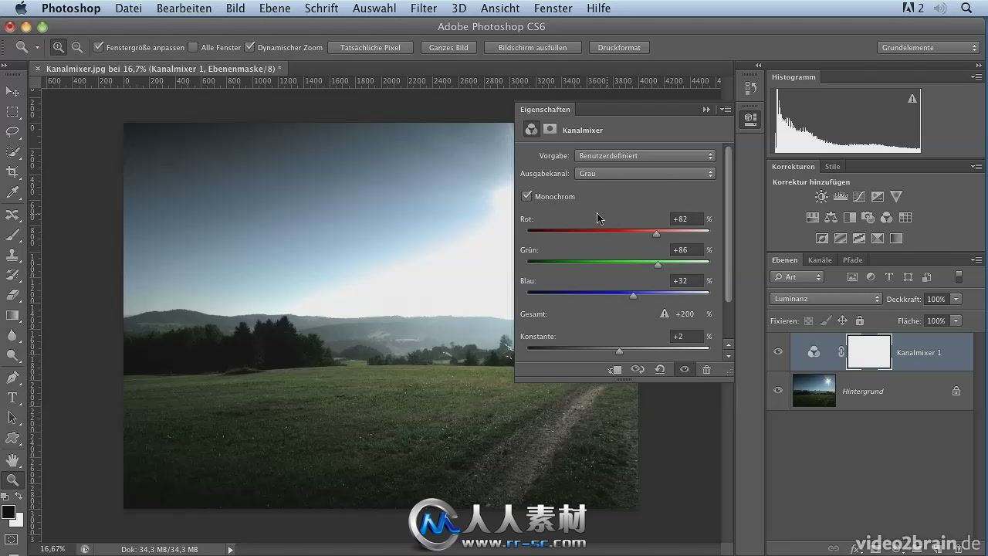Select the Quick Selection tool
Image resolution: width=988 pixels, height=556 pixels.
point(12,152)
